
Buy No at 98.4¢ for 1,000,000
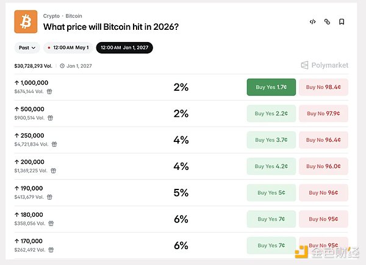(x=323, y=87)
